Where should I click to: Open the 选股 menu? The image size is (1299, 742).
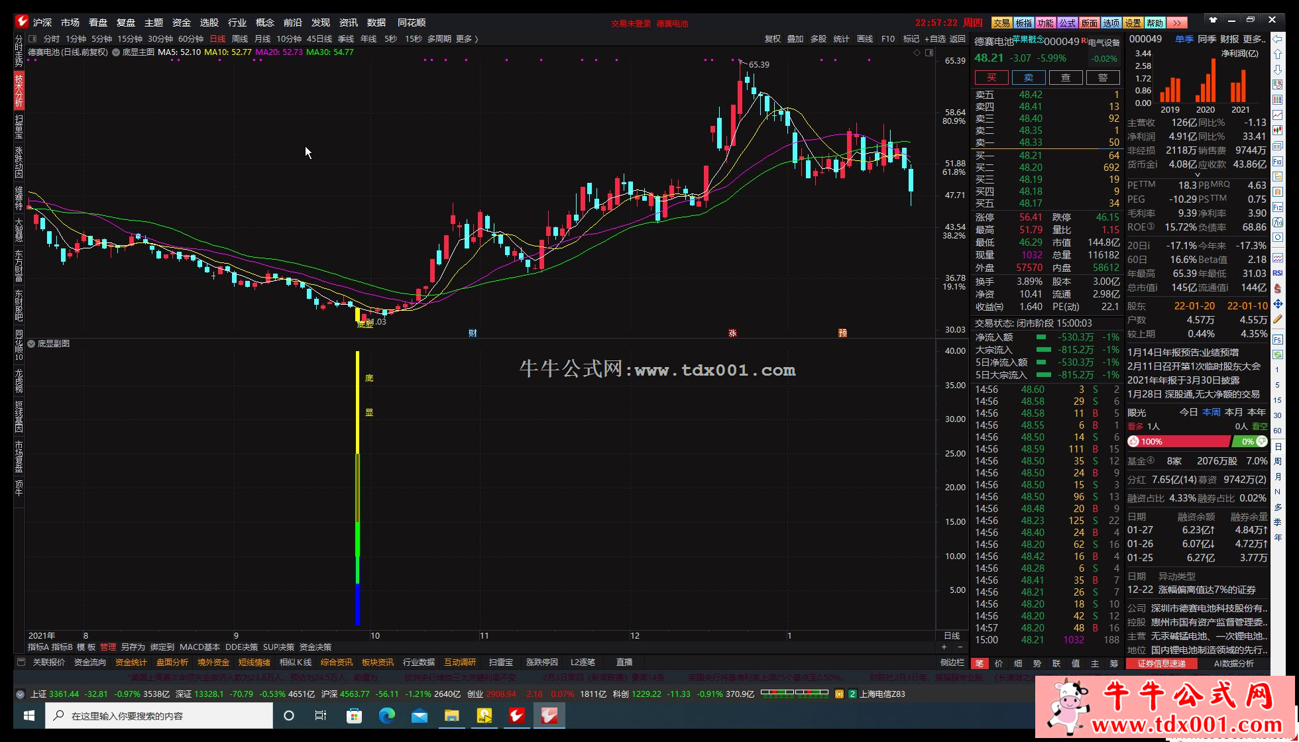click(x=209, y=23)
